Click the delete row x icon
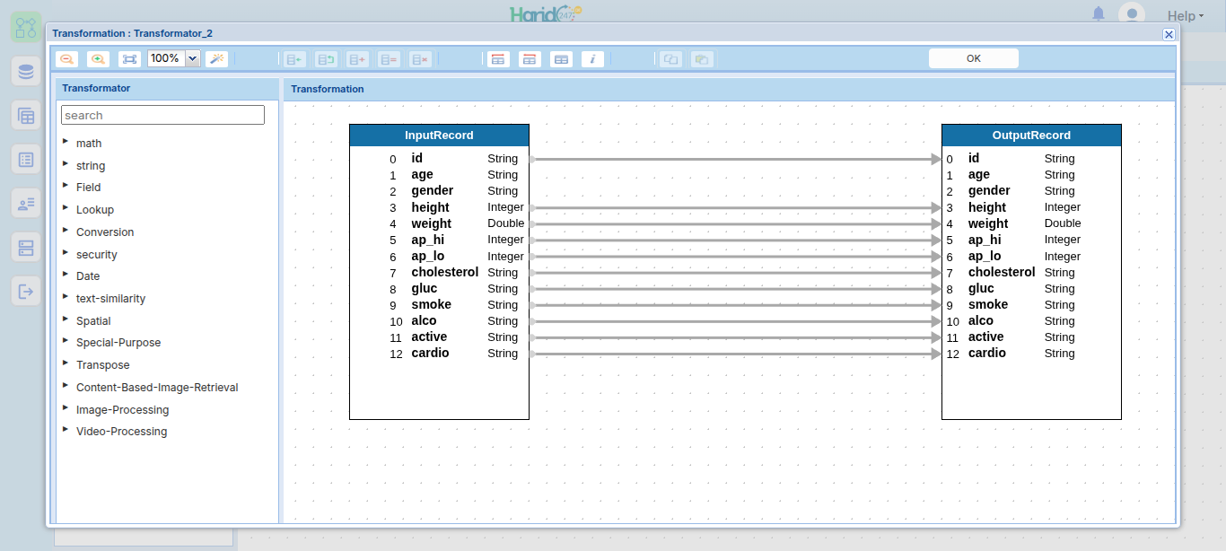 (420, 59)
